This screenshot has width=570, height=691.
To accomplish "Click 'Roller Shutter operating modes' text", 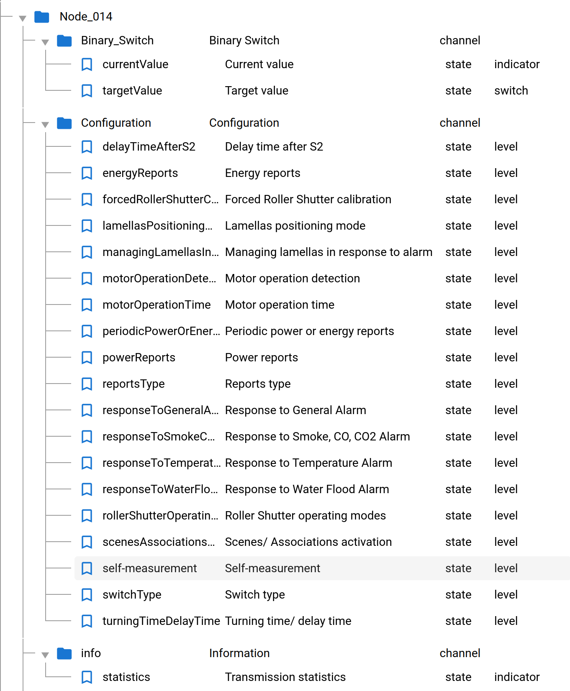I will click(306, 516).
